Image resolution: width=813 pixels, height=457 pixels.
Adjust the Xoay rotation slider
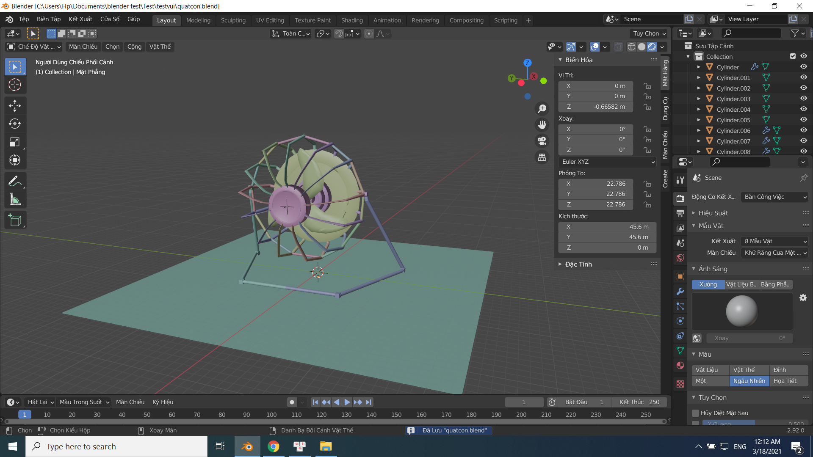(x=749, y=338)
